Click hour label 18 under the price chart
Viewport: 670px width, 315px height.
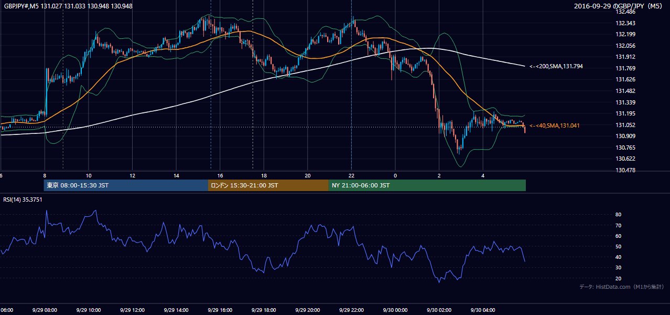(264, 175)
